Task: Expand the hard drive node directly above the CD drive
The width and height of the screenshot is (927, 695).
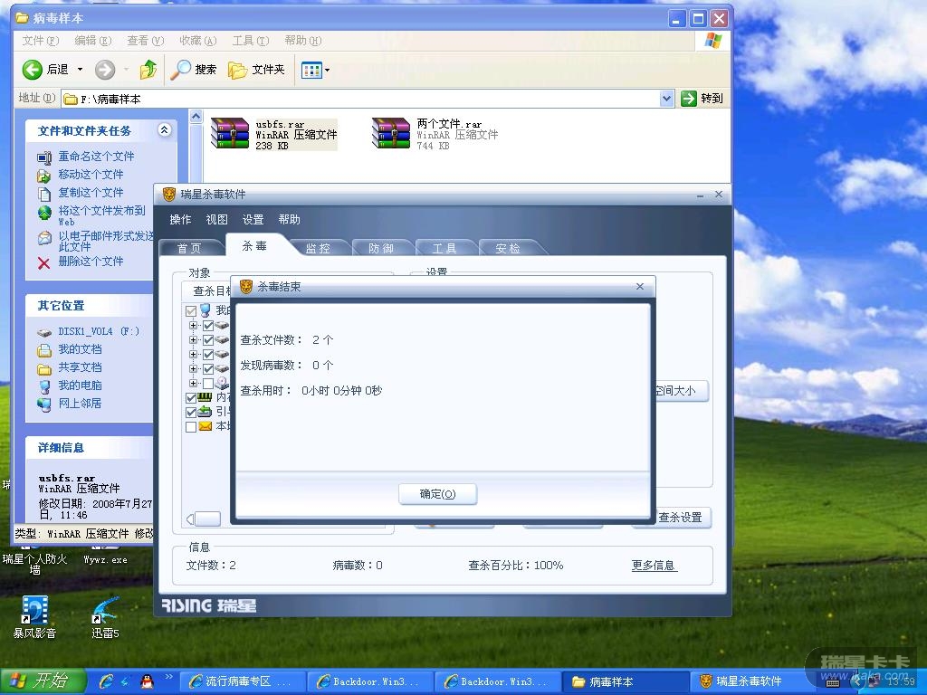Action: (x=193, y=368)
